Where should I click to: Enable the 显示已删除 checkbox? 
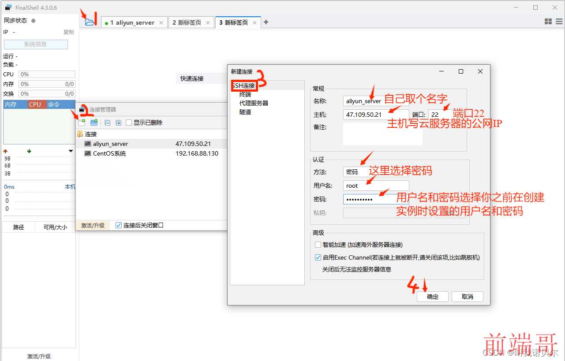pos(129,123)
